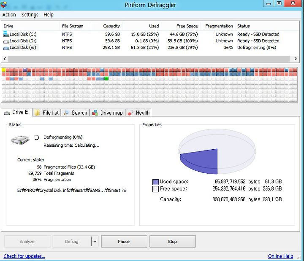Click the Remaining time: Calculating text
Viewport: 304px width, 261px height.
(71, 145)
